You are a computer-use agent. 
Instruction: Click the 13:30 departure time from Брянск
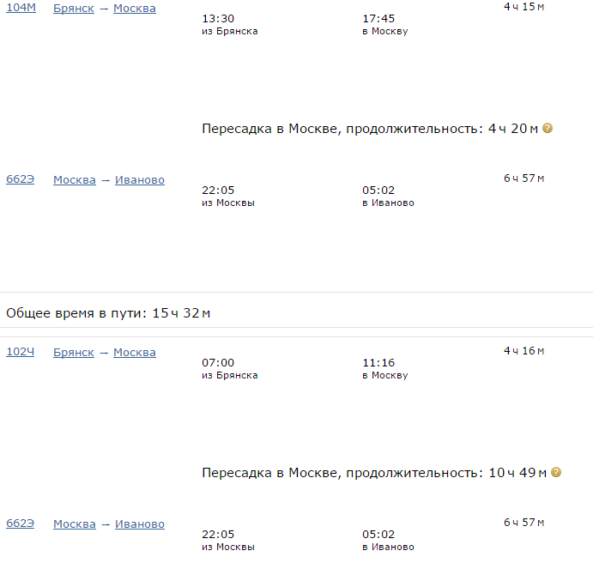(218, 18)
